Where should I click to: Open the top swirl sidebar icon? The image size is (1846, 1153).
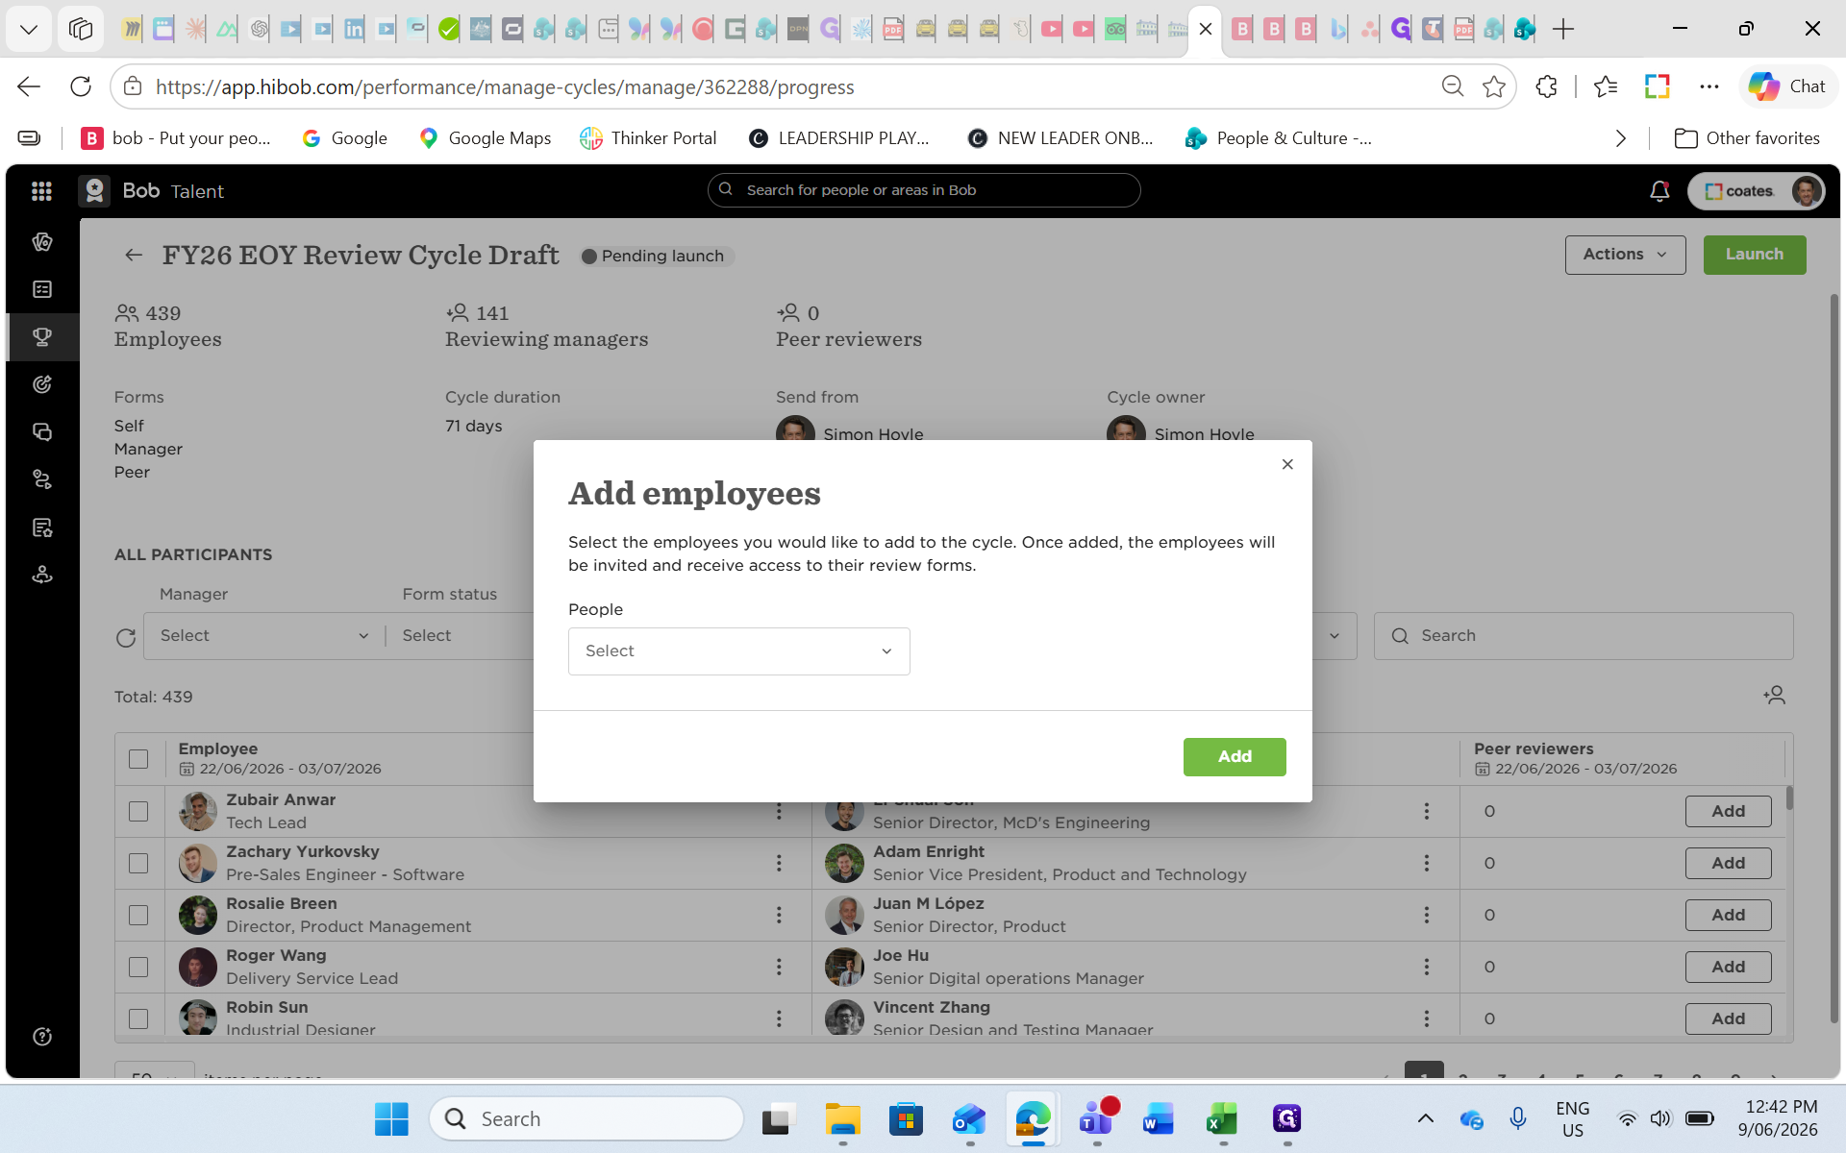point(42,242)
